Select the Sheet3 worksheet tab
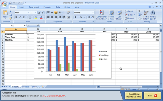The height and width of the screenshot is (101, 163). tap(35, 87)
